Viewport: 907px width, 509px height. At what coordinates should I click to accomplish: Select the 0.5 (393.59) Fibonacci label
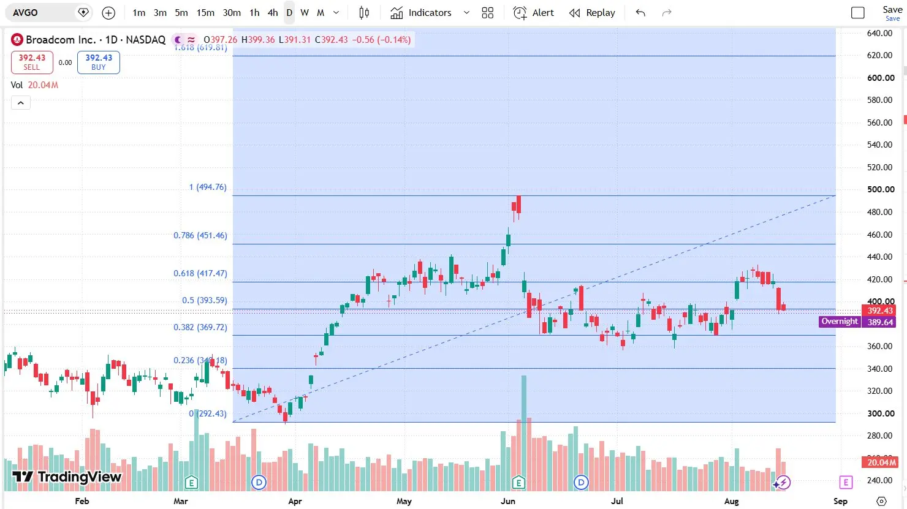click(205, 300)
